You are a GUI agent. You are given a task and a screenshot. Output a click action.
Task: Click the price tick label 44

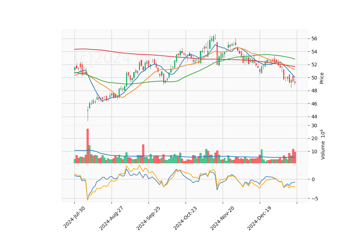point(314,117)
